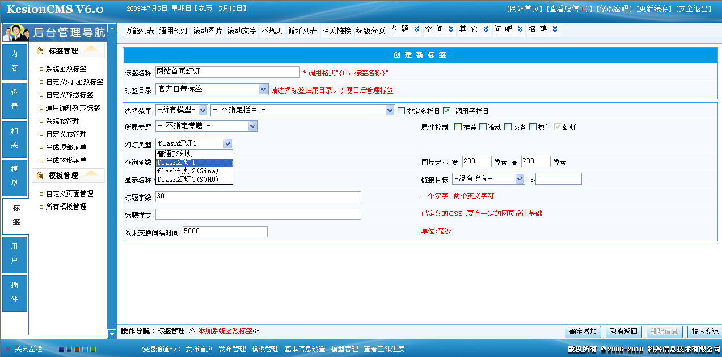This screenshot has width=722, height=357.
Task: Open the 标签目录 dropdown
Action: (263, 89)
